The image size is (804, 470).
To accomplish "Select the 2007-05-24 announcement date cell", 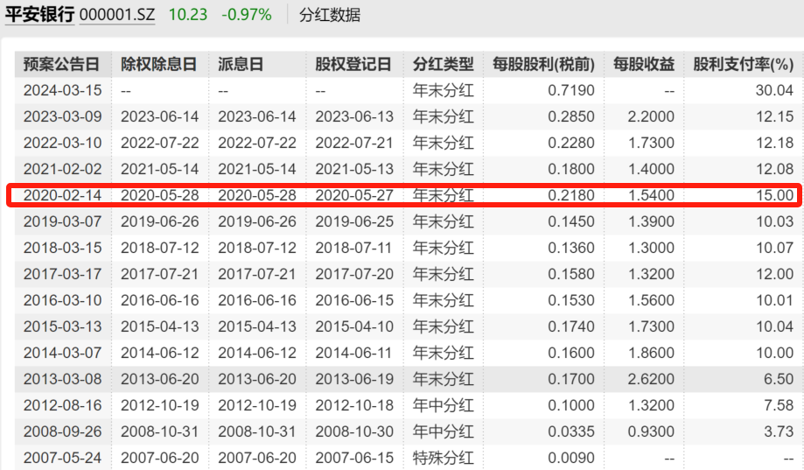I will 63,457.
